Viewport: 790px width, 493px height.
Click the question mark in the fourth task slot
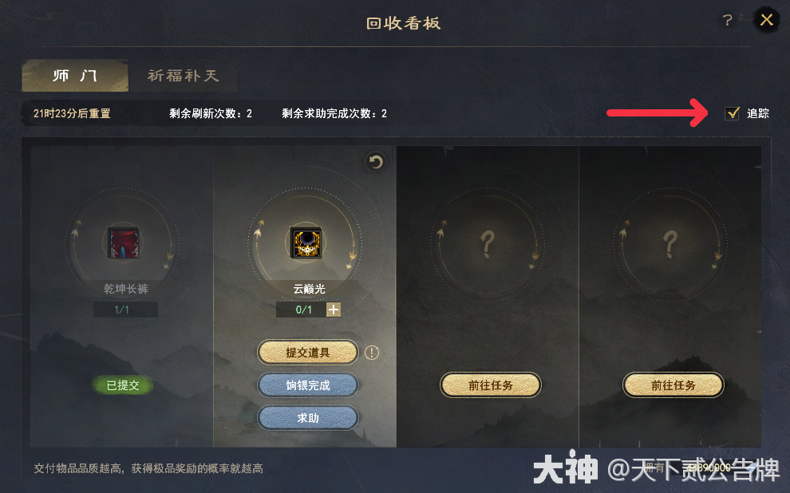tap(670, 244)
